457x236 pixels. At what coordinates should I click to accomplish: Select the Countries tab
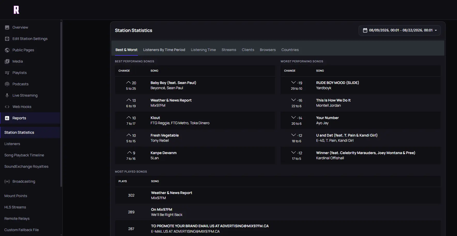290,50
